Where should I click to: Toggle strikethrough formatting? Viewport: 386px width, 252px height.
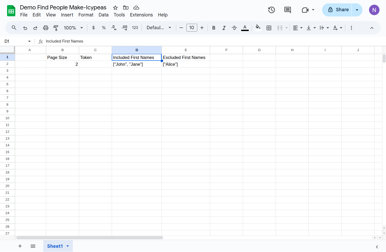234,28
